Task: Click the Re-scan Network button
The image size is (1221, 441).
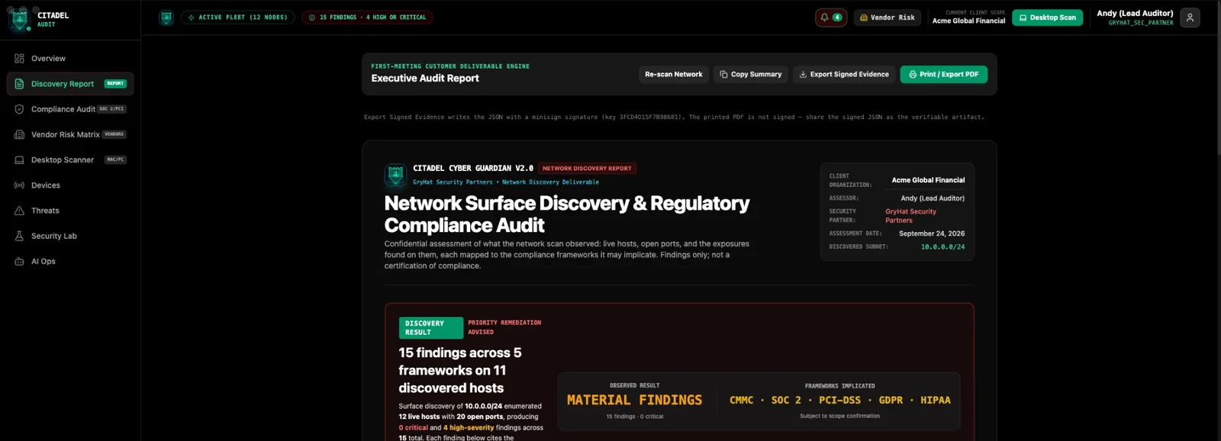Action: [673, 75]
